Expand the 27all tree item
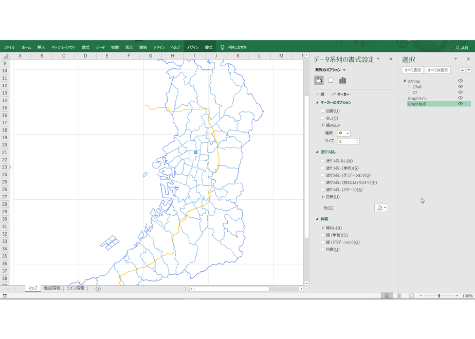The height and width of the screenshot is (339, 475). [409, 87]
